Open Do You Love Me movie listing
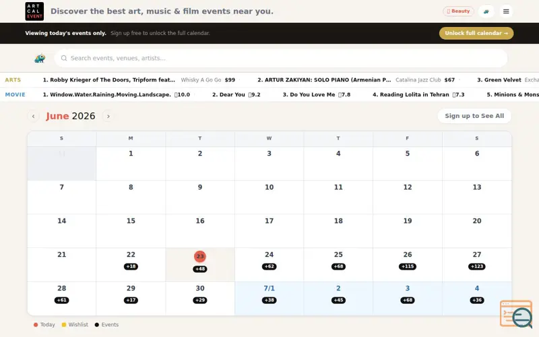Image resolution: width=539 pixels, height=337 pixels. 309,94
